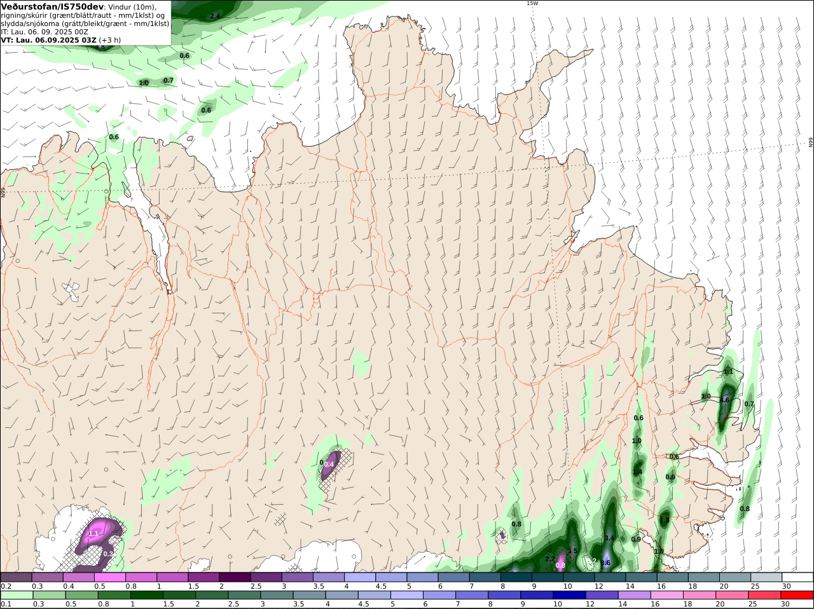Click the 3.6 precipitation value on the map
814x609 pixels.
coord(606,563)
